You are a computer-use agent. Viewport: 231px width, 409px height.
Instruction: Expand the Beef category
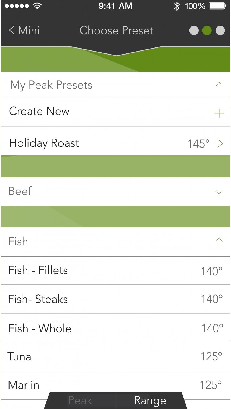(x=219, y=192)
